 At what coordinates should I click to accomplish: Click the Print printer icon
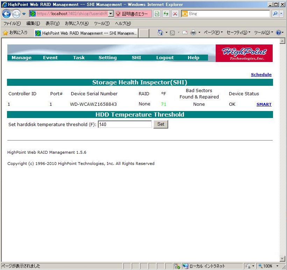coord(193,33)
